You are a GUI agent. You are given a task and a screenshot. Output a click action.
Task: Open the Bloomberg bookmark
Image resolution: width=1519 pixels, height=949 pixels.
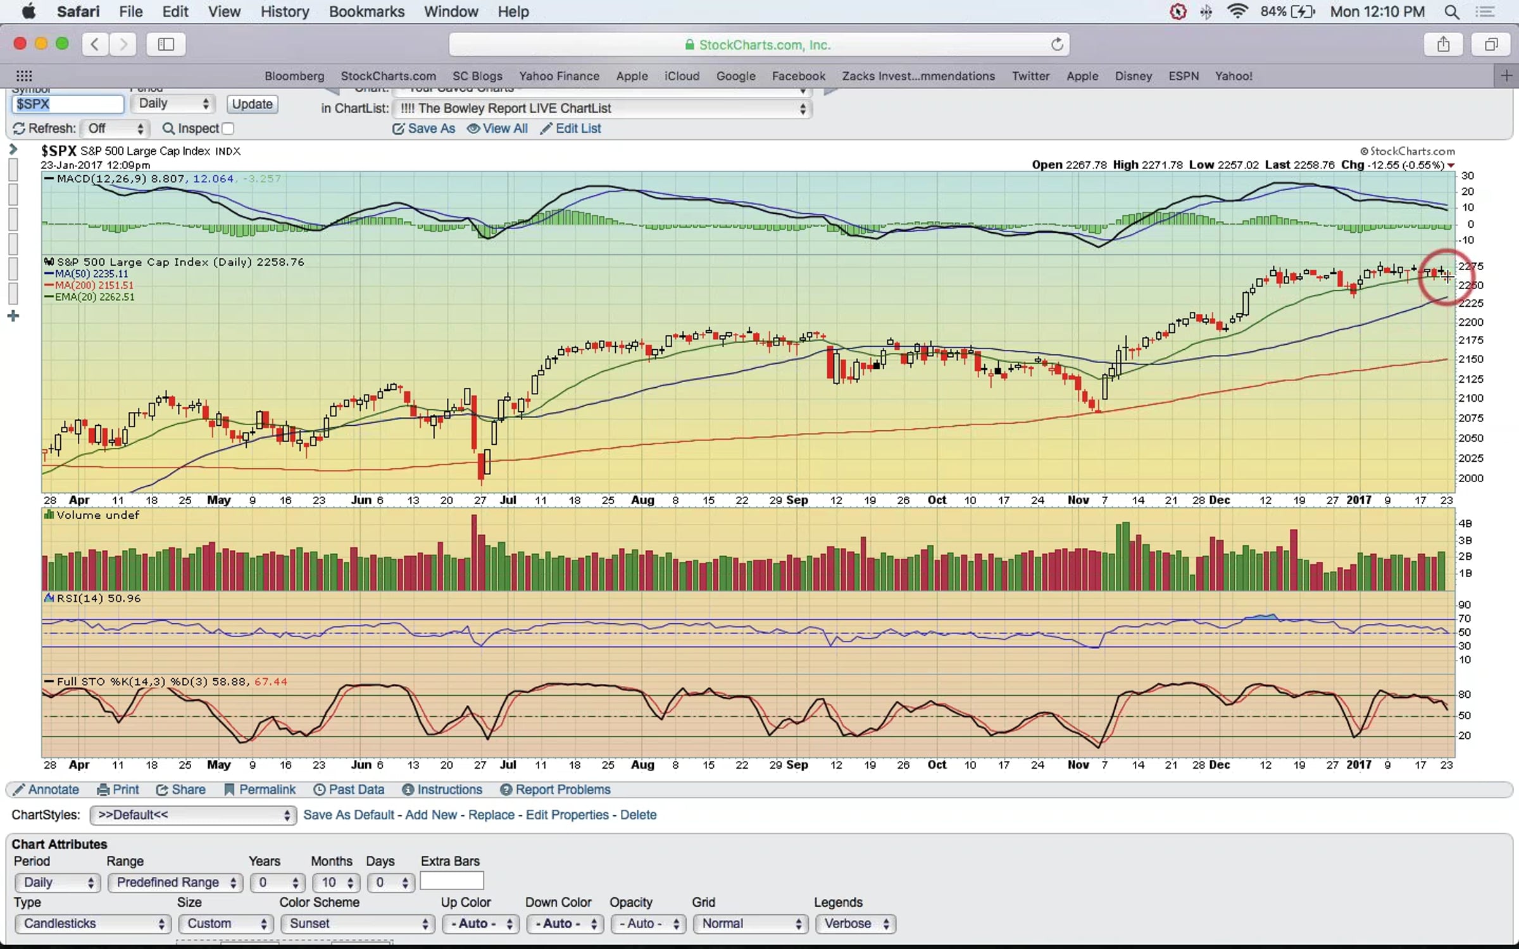click(294, 76)
